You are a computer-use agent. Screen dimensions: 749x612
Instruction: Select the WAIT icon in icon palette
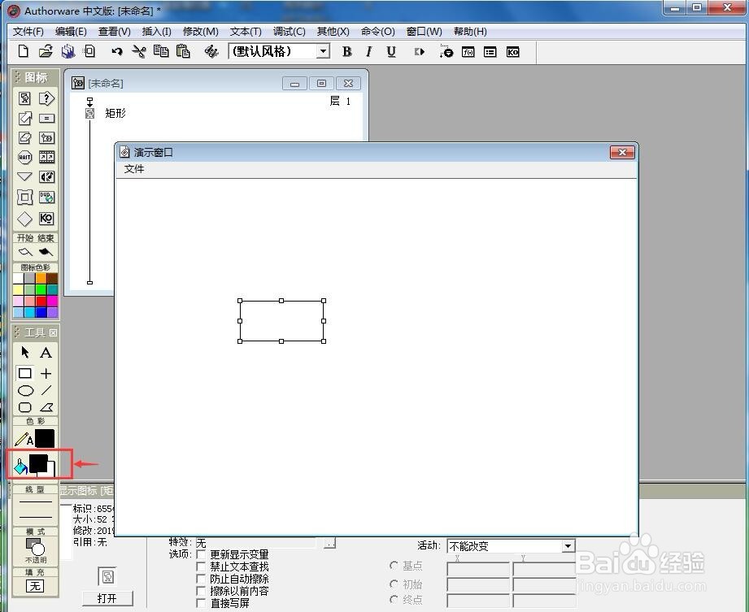click(24, 157)
